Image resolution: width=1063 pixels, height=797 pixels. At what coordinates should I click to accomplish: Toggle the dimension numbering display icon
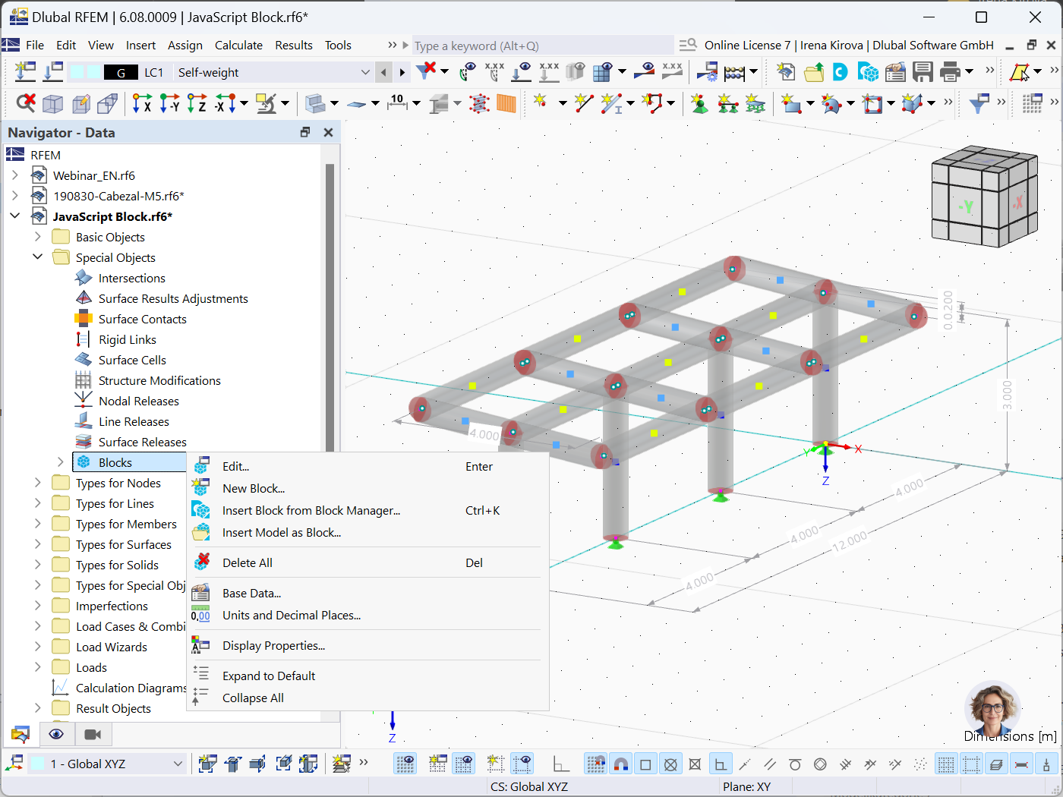point(397,104)
